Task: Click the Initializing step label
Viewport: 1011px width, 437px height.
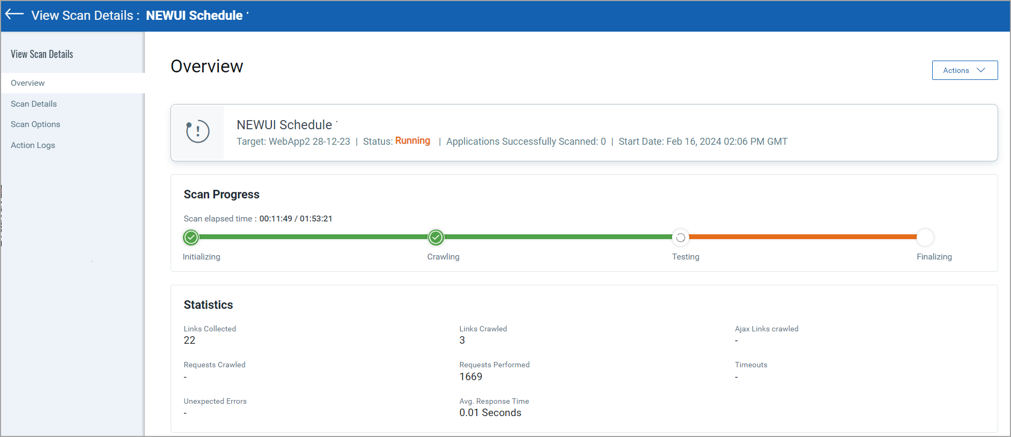Action: point(201,257)
